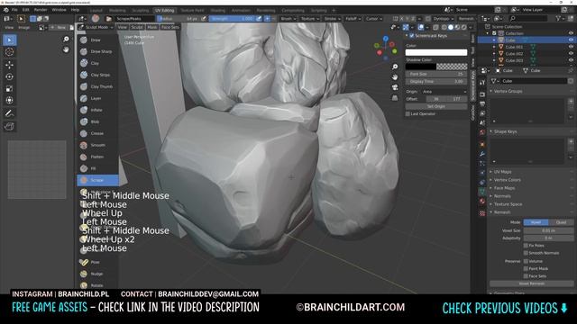Open the Sculpt Mode dropdown
Screen dimensions: 577x324
(x=96, y=27)
